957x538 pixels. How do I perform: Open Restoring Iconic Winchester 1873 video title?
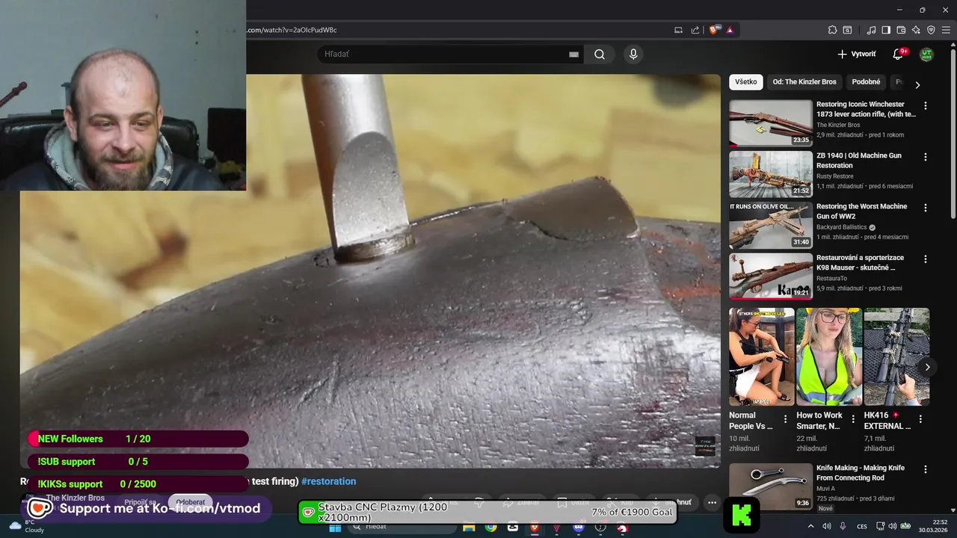pos(866,109)
